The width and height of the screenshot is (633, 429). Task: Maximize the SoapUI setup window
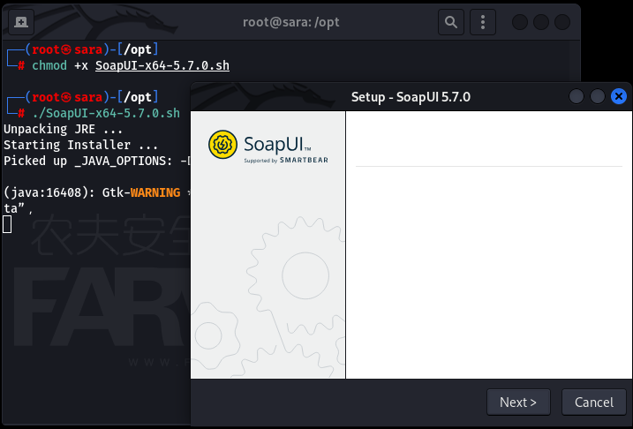click(597, 96)
